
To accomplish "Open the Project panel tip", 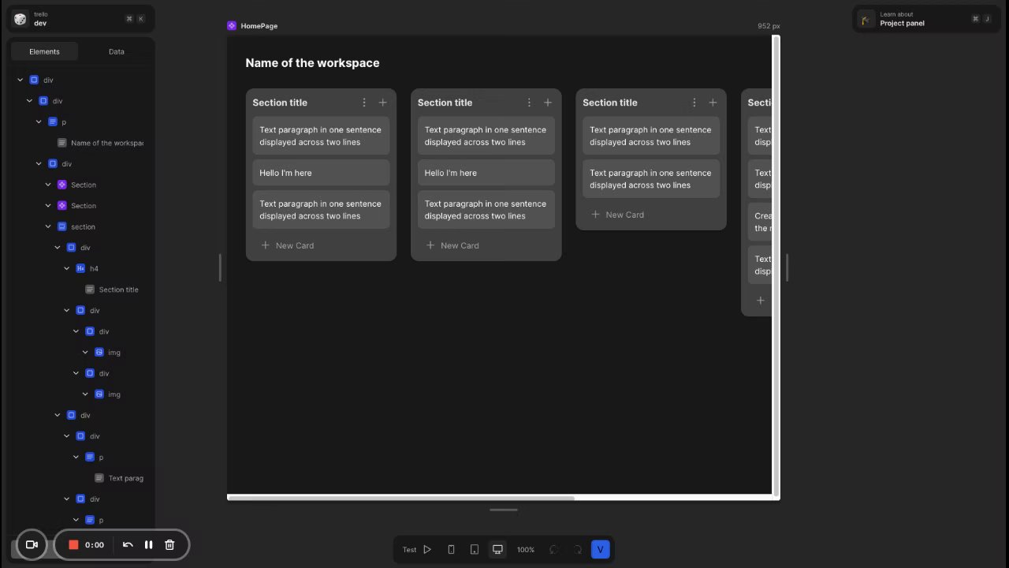I will click(926, 19).
